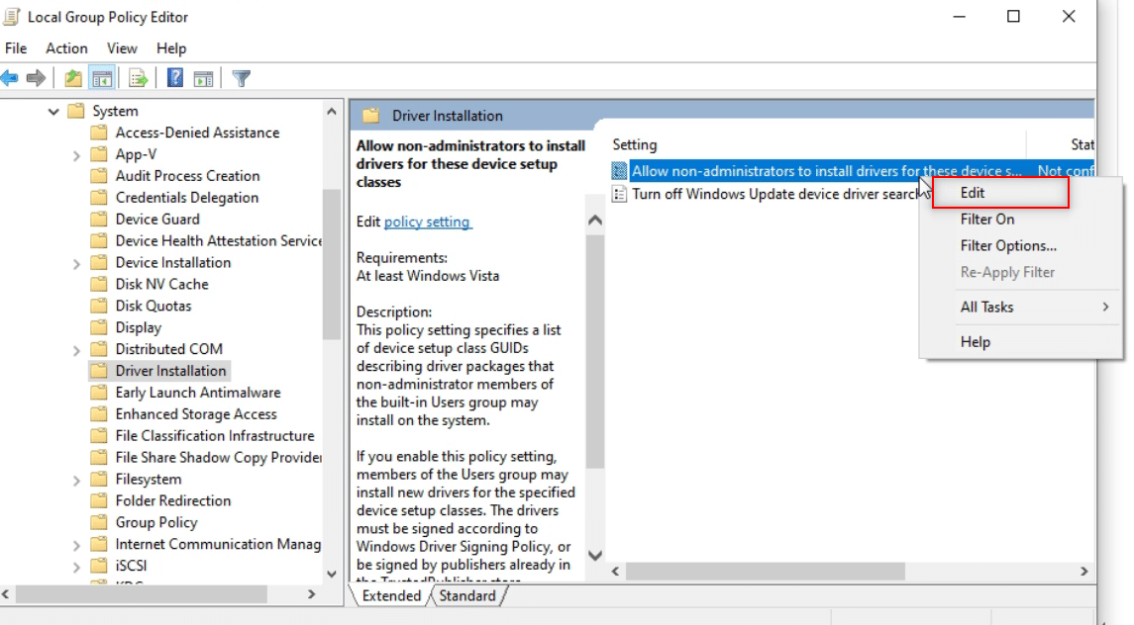The height and width of the screenshot is (625, 1134).
Task: Expand the iSCSI tree node
Action: click(76, 568)
